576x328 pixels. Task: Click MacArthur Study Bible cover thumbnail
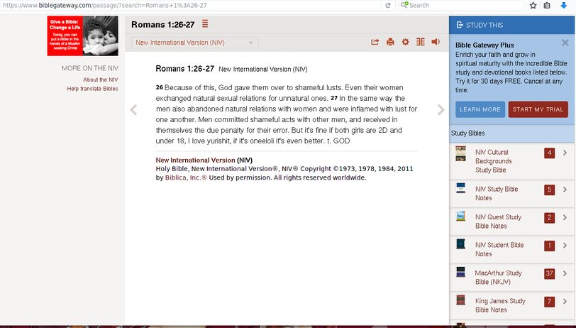pos(460,272)
